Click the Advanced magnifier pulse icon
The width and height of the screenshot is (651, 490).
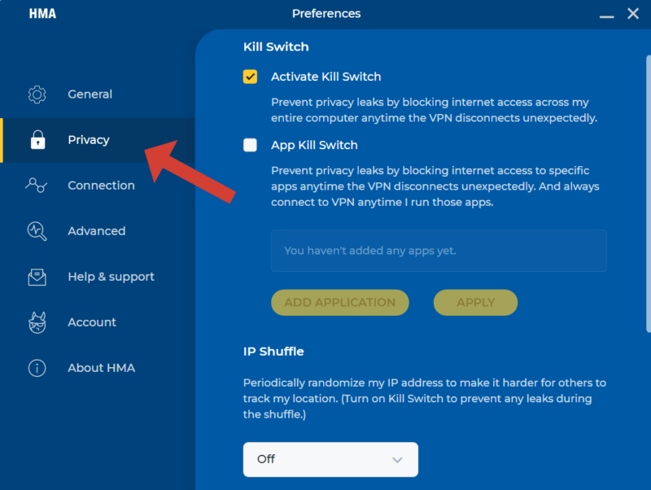coord(37,231)
